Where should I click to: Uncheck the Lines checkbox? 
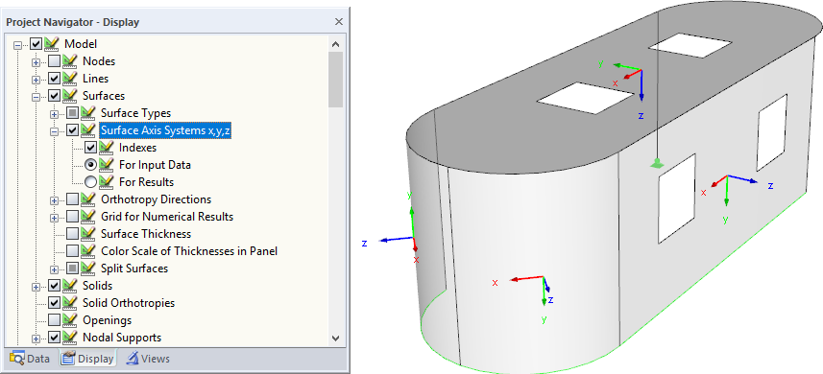[54, 79]
